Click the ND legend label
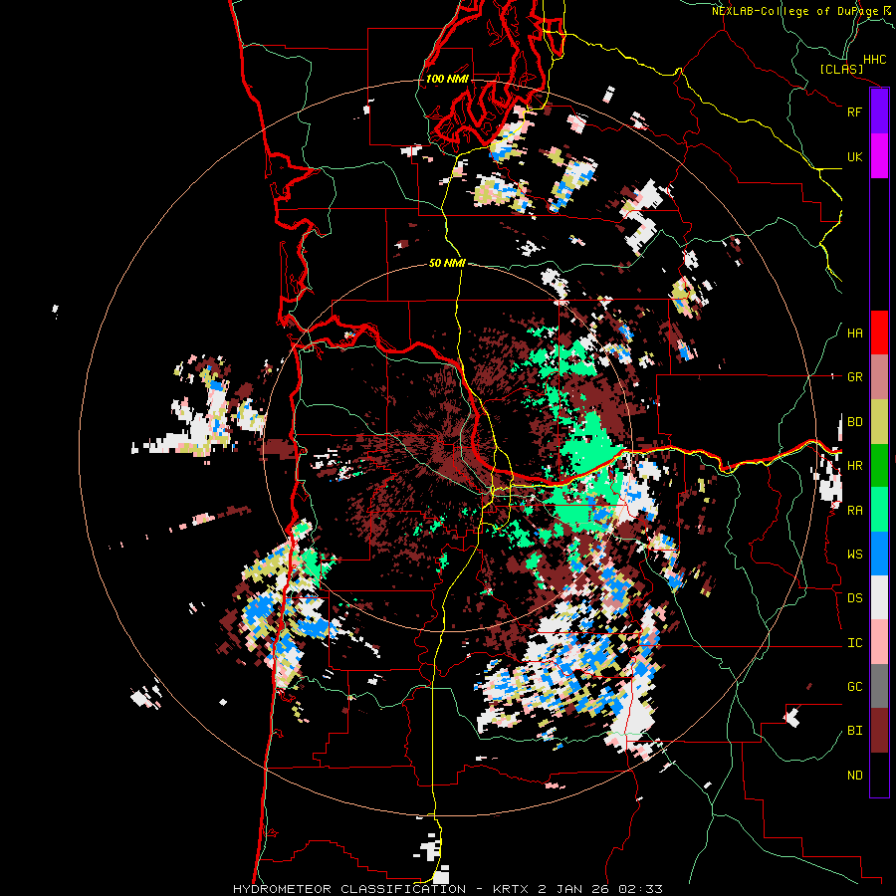Viewport: 896px width, 896px height. coord(854,775)
